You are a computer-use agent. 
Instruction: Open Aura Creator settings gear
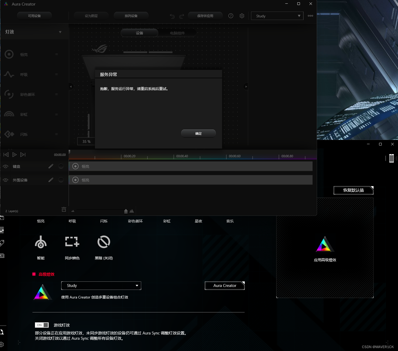[x=242, y=16]
